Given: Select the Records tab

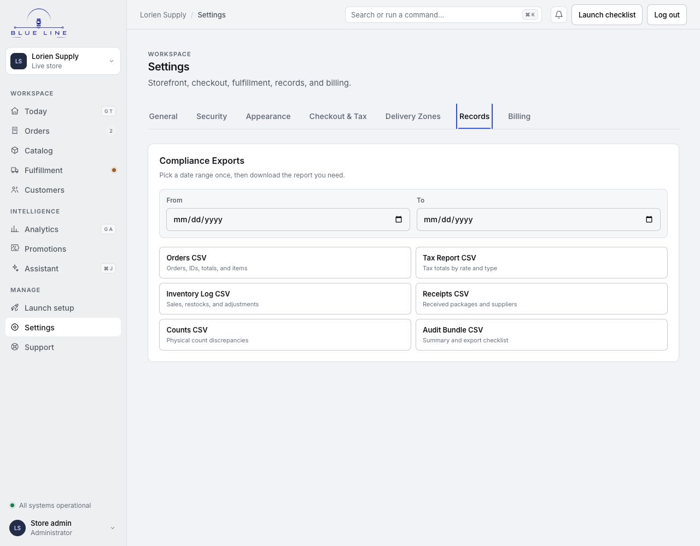Looking at the screenshot, I should pos(474,116).
